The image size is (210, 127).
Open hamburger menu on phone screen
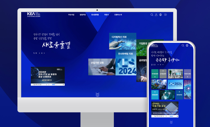[191, 45]
